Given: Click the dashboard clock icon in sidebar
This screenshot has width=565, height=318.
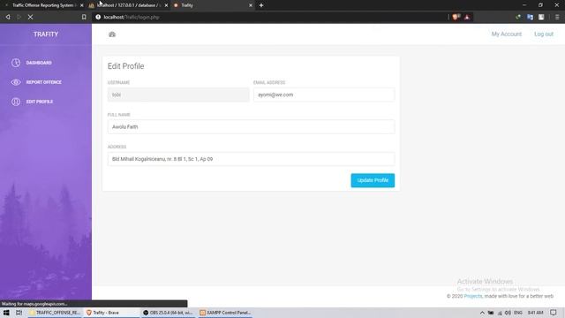Looking at the screenshot, I should 16,63.
